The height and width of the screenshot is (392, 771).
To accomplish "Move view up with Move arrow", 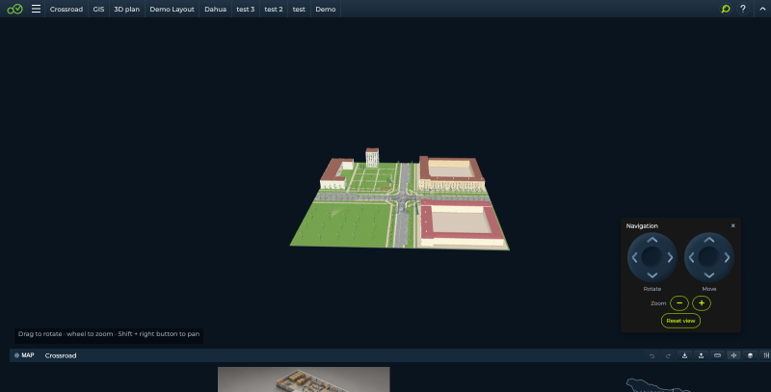I will tap(709, 240).
